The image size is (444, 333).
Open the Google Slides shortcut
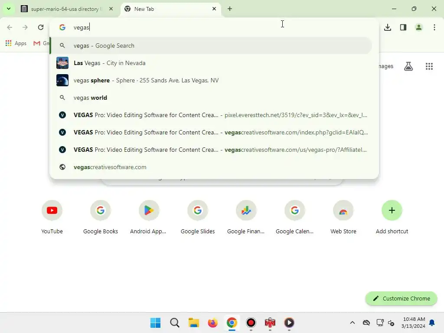pyautogui.click(x=198, y=217)
